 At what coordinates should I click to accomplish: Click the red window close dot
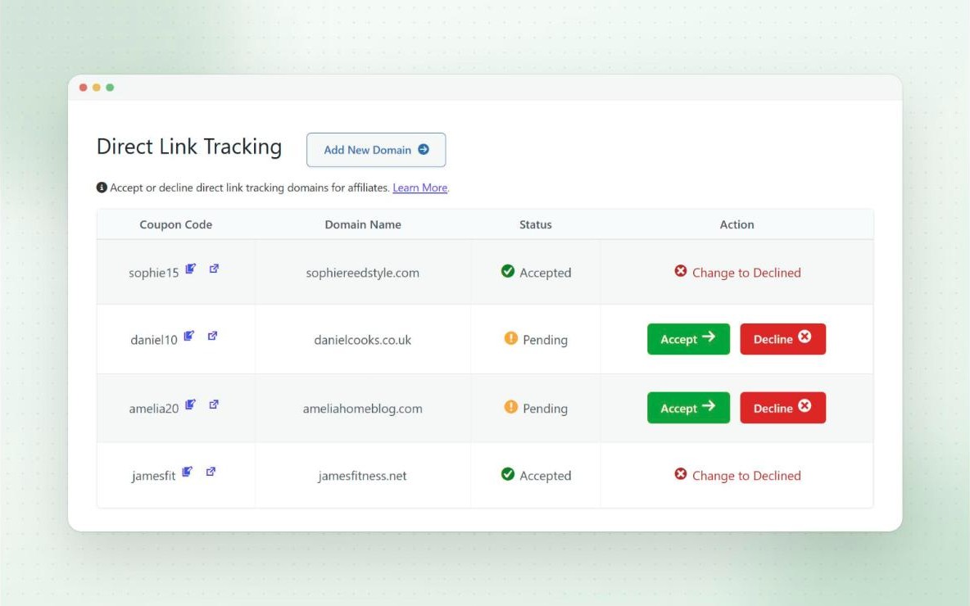[83, 87]
